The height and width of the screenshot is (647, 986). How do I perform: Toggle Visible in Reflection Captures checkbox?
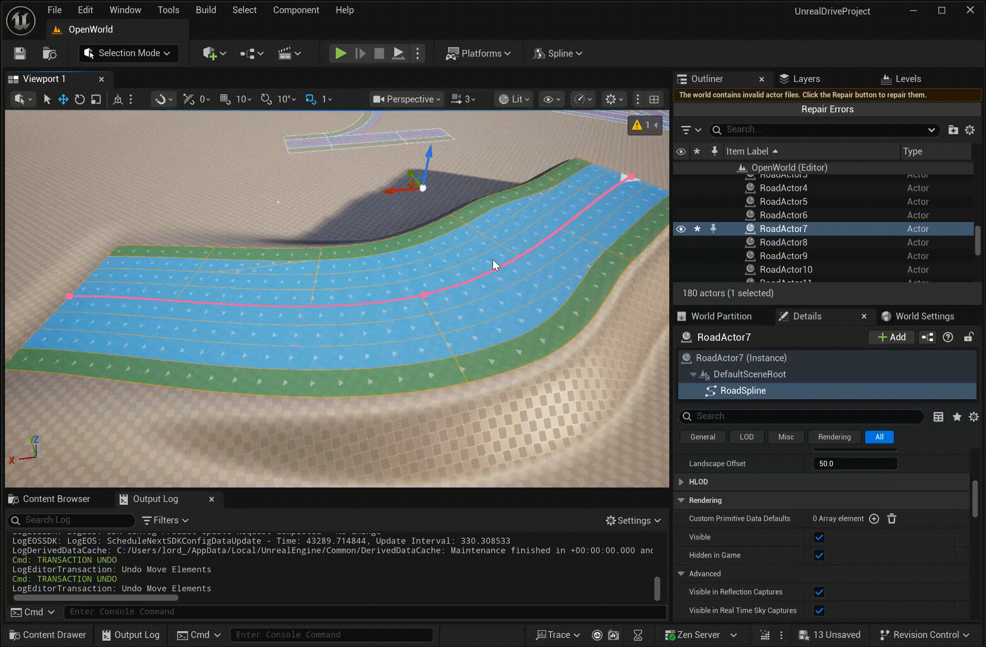819,592
